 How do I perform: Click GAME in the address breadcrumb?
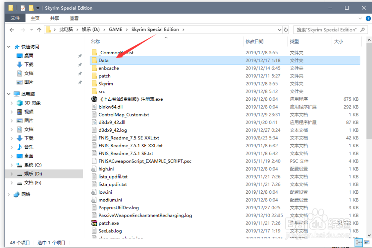pyautogui.click(x=116, y=29)
